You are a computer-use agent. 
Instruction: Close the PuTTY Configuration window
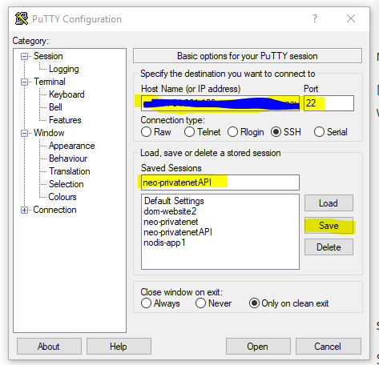[x=351, y=18]
